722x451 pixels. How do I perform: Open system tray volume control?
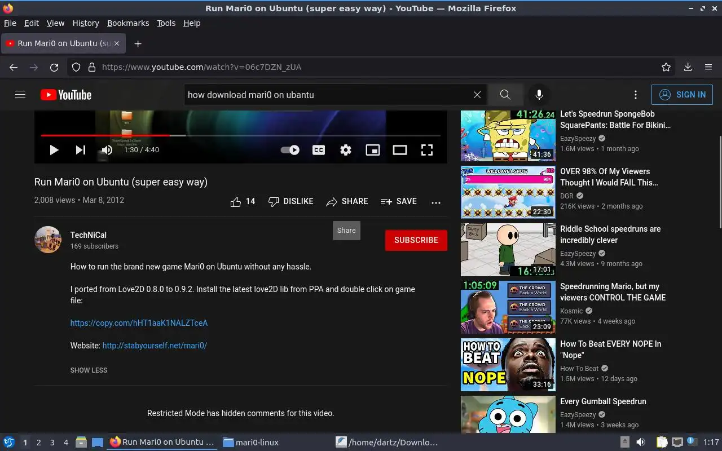[x=641, y=443]
